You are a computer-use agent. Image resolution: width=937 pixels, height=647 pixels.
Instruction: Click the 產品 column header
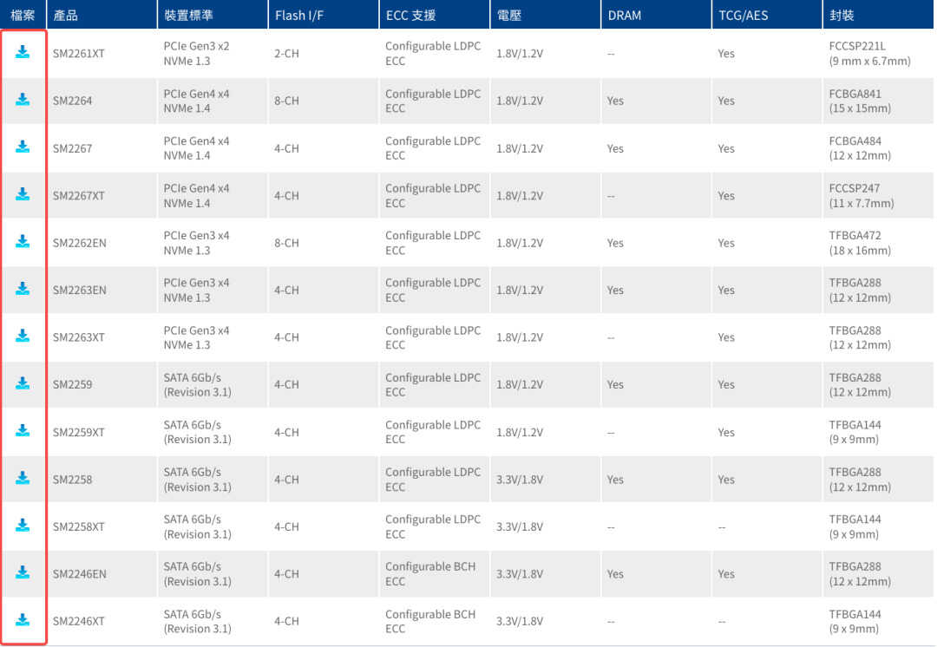[x=66, y=16]
